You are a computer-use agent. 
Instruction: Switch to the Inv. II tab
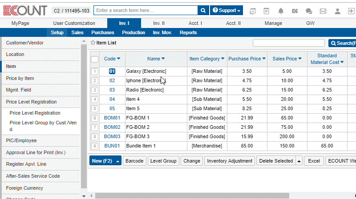coord(159,23)
